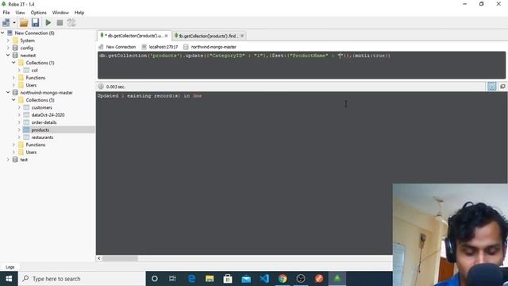Click the taskbar search box
Viewport: 508px width, 286px height.
(82, 279)
